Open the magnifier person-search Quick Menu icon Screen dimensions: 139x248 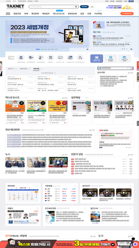tap(80, 58)
